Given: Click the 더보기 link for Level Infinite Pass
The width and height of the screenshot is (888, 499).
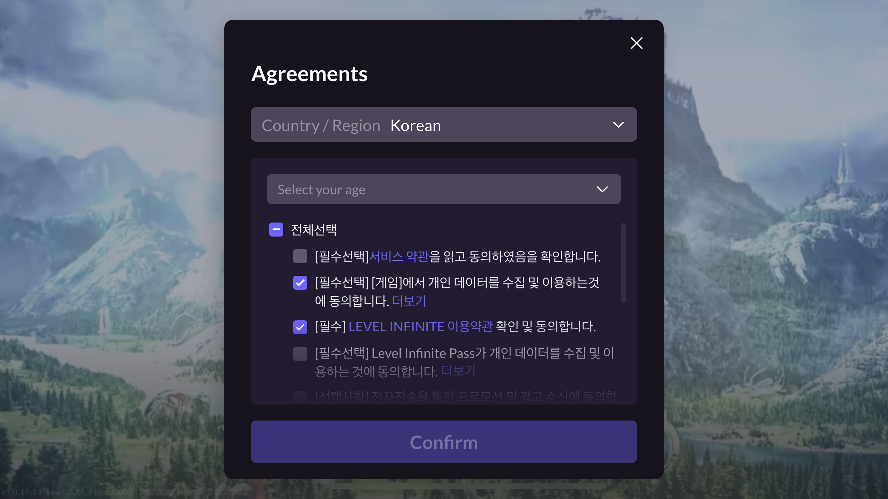Looking at the screenshot, I should click(458, 371).
